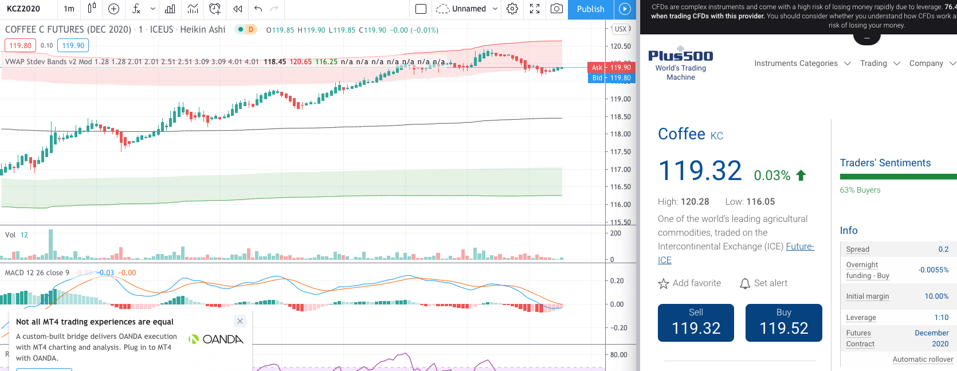Open the financials bar chart icon
Screen dimensions: 957x371
(170, 9)
